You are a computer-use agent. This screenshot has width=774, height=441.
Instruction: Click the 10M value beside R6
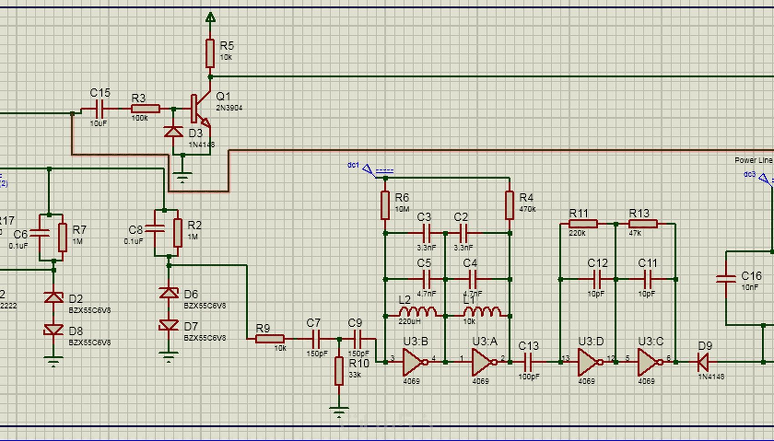(x=402, y=209)
